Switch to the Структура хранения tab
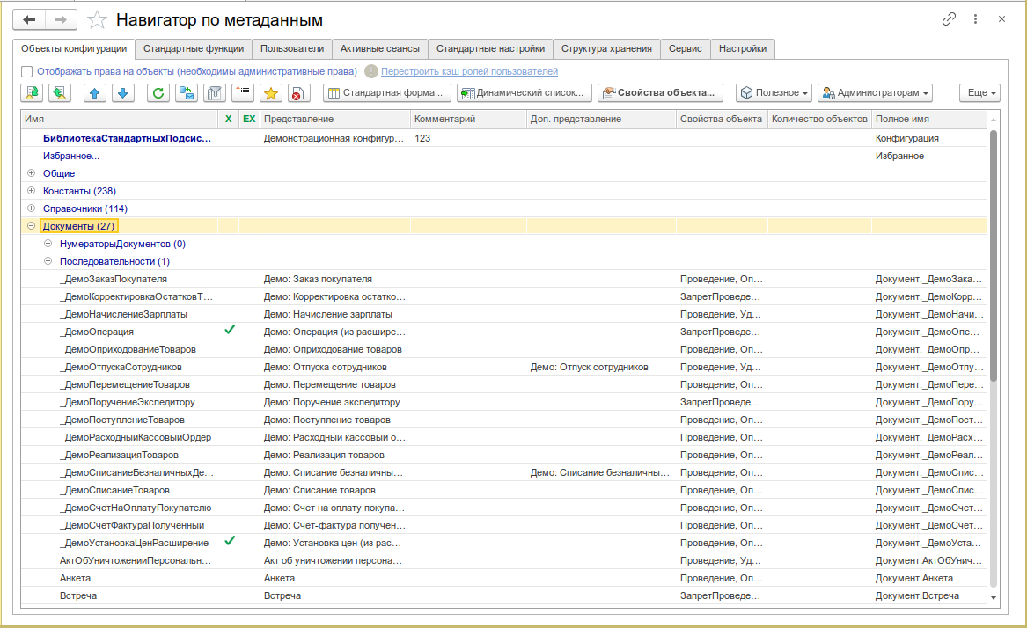This screenshot has height=628, width=1027. [x=606, y=48]
